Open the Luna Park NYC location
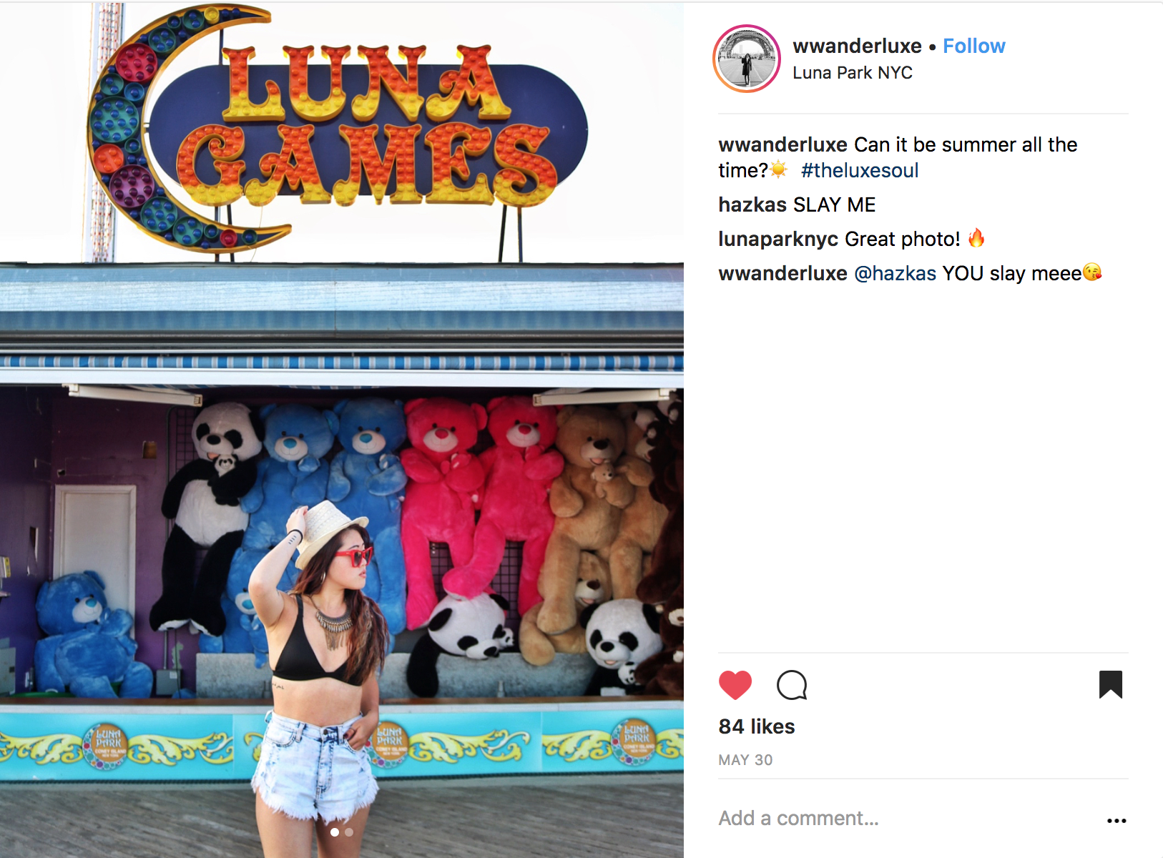Image resolution: width=1163 pixels, height=858 pixels. tap(852, 73)
